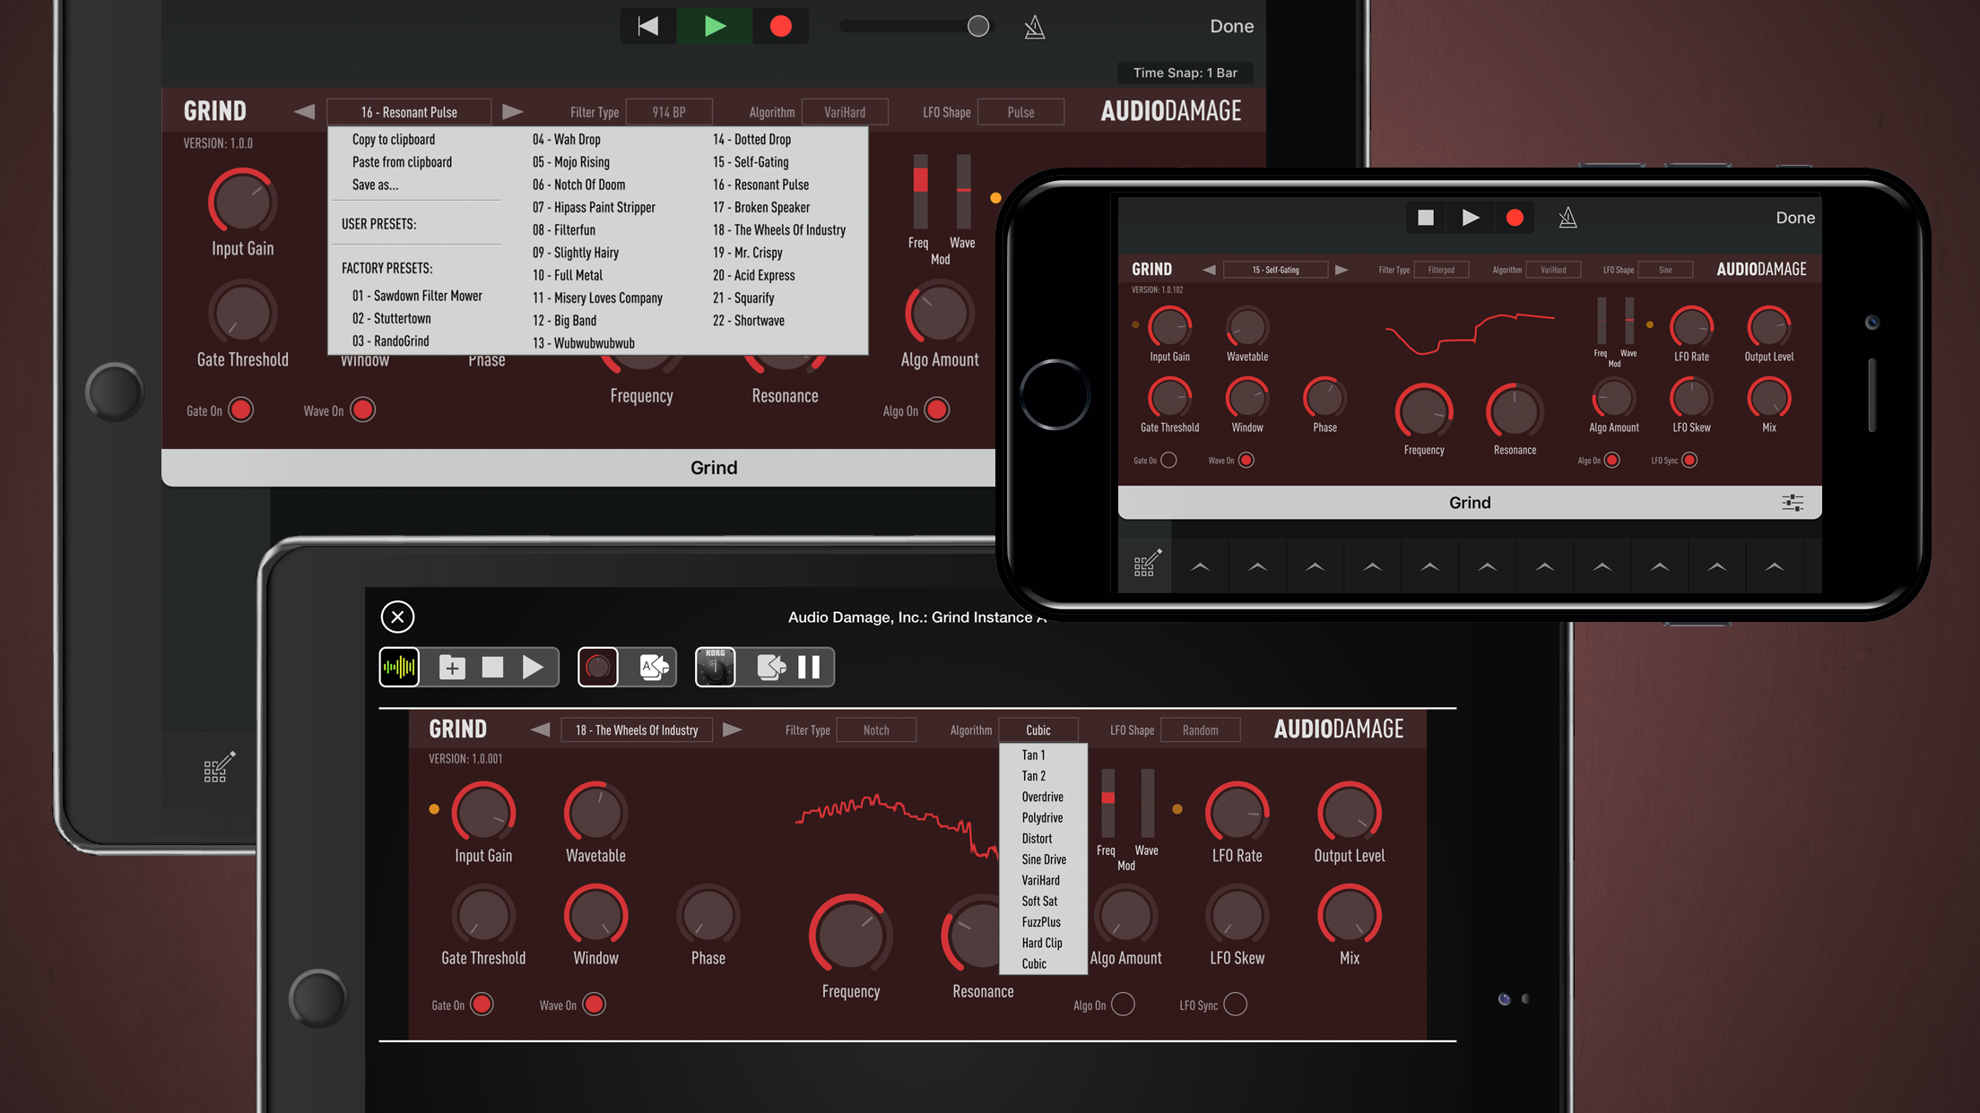Toggle Gate On in the bottom Grind panel
The width and height of the screenshot is (1980, 1113).
coord(482,1005)
